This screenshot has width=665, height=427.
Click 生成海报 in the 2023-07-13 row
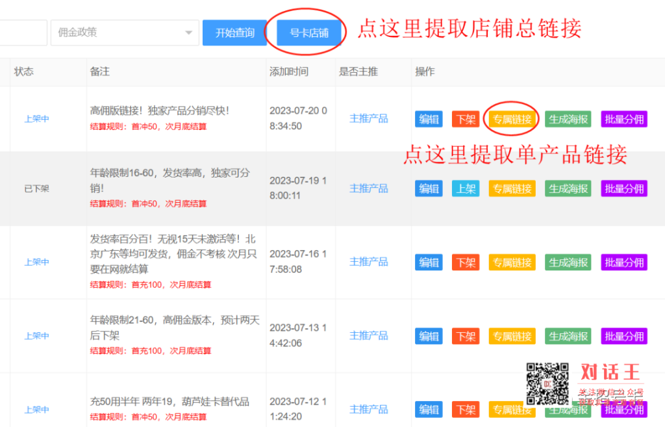tap(568, 336)
